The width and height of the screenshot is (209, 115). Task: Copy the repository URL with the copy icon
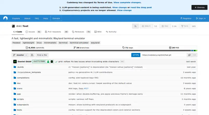click(x=189, y=55)
